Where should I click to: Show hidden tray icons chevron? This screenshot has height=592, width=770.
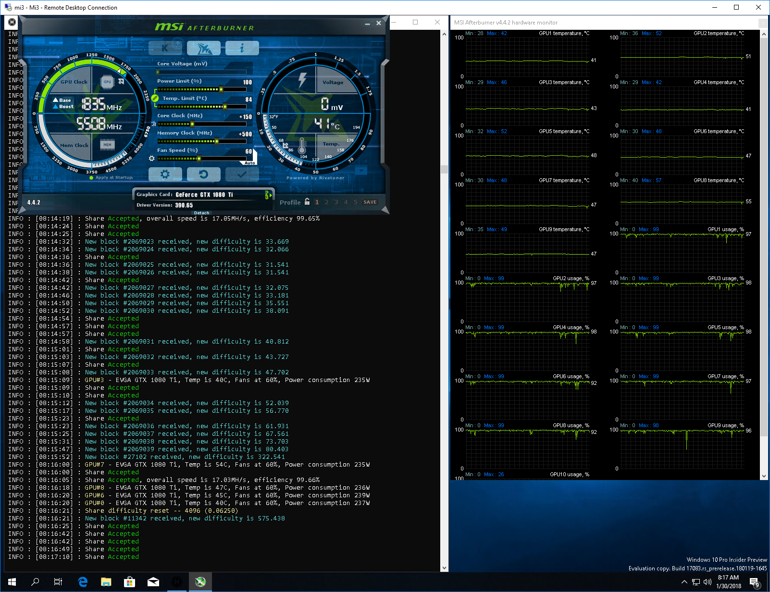(x=684, y=582)
